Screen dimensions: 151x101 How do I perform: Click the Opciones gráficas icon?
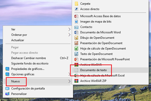coord(7,74)
